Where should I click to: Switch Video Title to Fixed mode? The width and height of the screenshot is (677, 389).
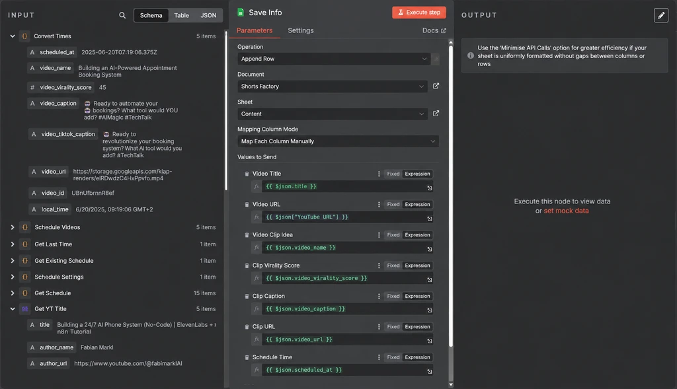point(393,174)
